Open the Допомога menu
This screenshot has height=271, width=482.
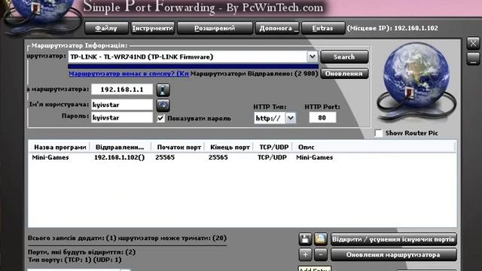pos(277,29)
